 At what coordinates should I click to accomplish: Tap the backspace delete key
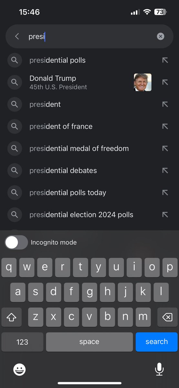(x=167, y=318)
